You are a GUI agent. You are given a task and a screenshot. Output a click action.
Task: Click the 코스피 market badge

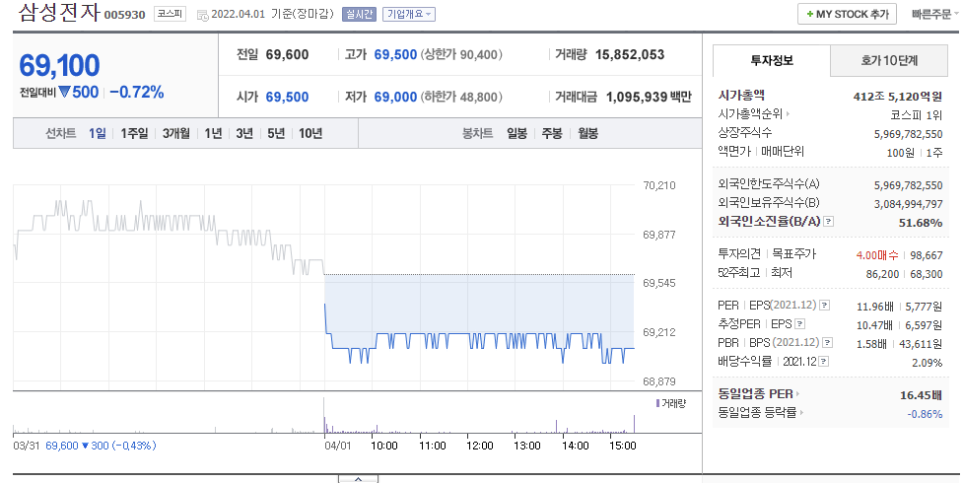(x=170, y=14)
